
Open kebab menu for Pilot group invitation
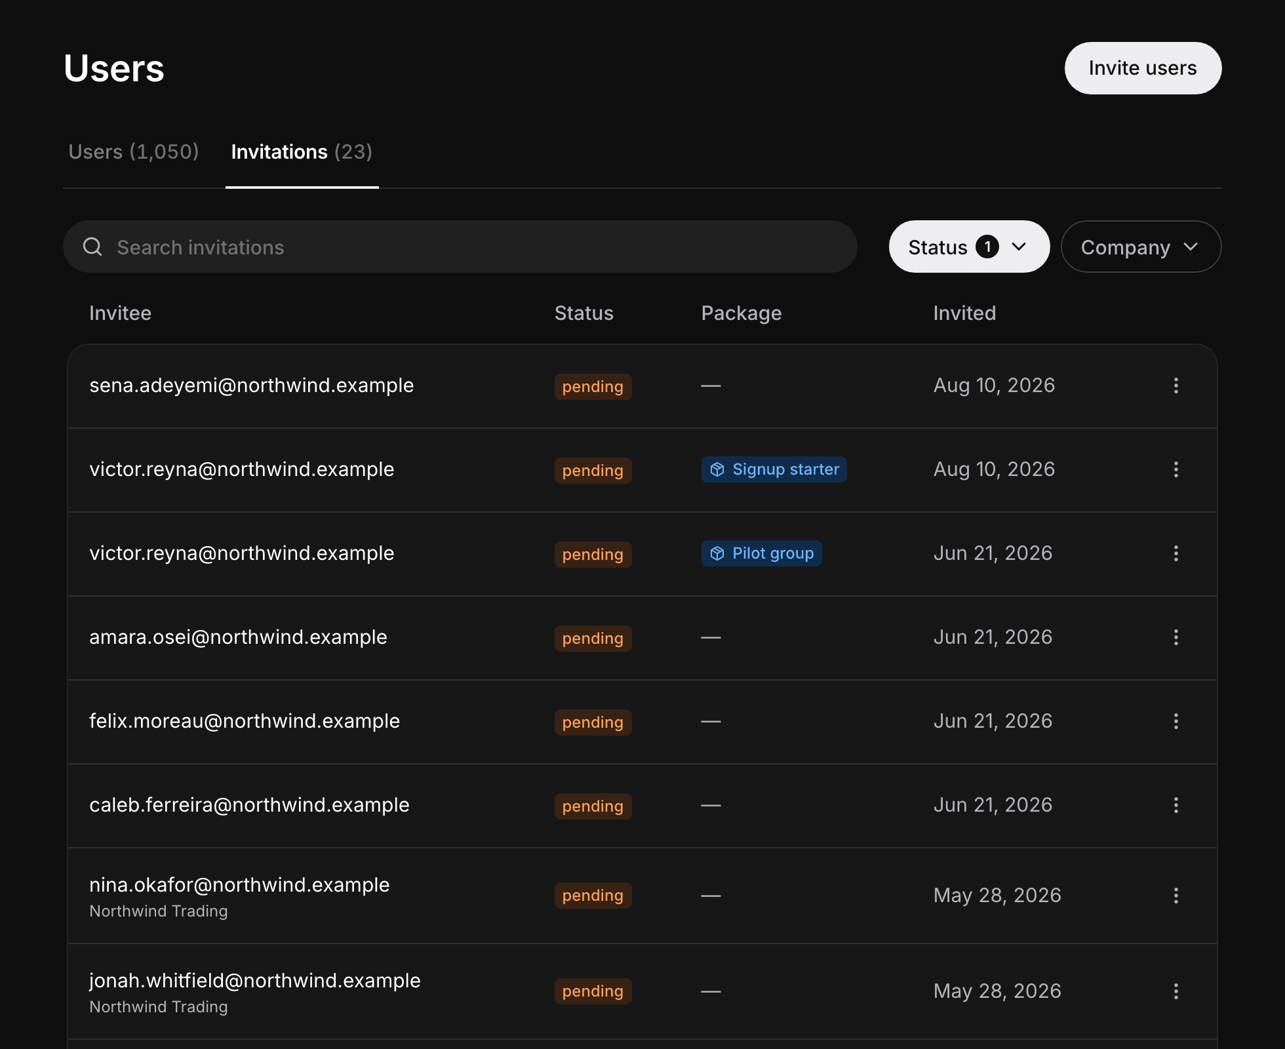coord(1176,553)
